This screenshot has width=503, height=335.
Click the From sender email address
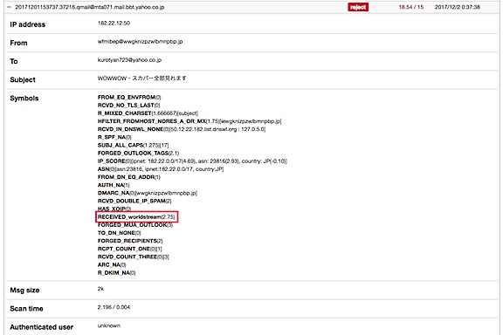point(141,42)
